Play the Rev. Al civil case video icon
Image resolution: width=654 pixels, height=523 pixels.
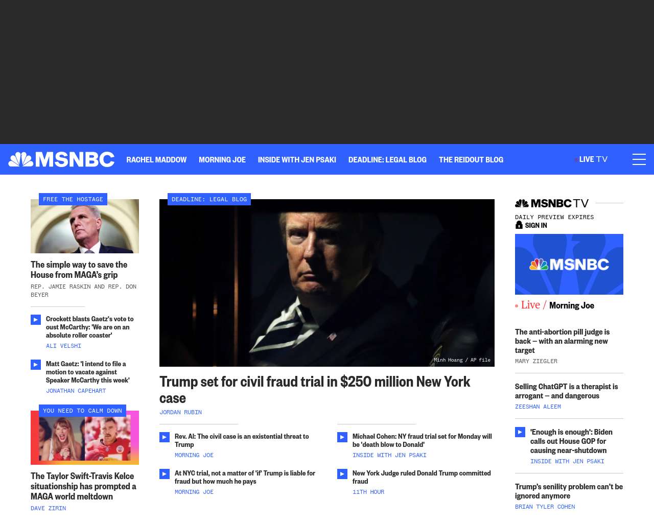pyautogui.click(x=165, y=437)
